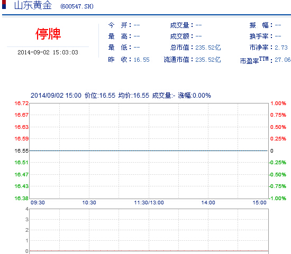Click the 16.67 price axis label

[22, 115]
